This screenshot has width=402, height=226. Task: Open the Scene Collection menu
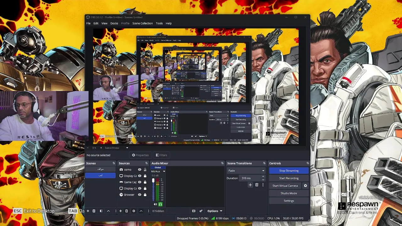[143, 23]
